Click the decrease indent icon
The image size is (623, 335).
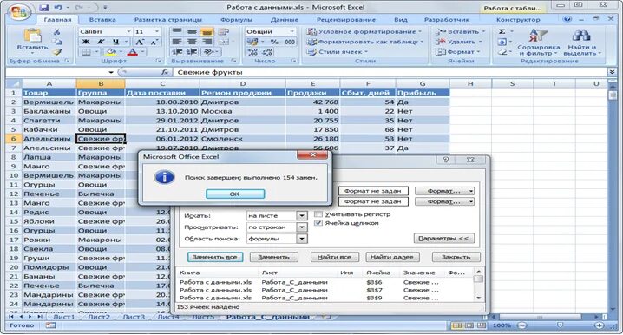coord(177,52)
